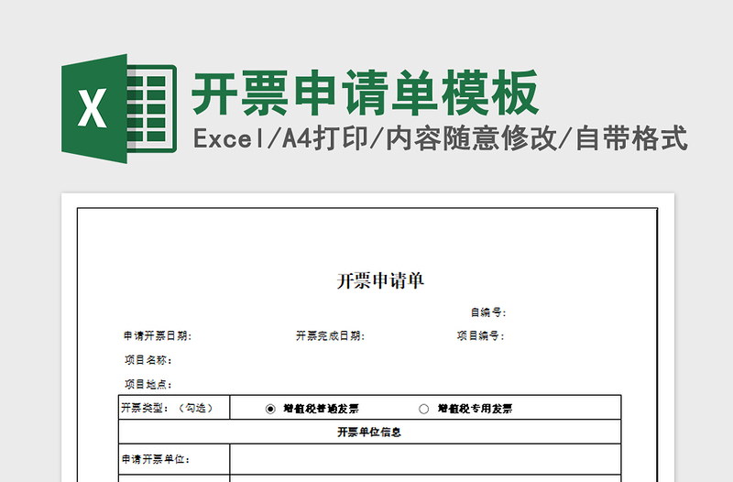Click the 开票申请单 form title
The height and width of the screenshot is (482, 733).
[380, 281]
